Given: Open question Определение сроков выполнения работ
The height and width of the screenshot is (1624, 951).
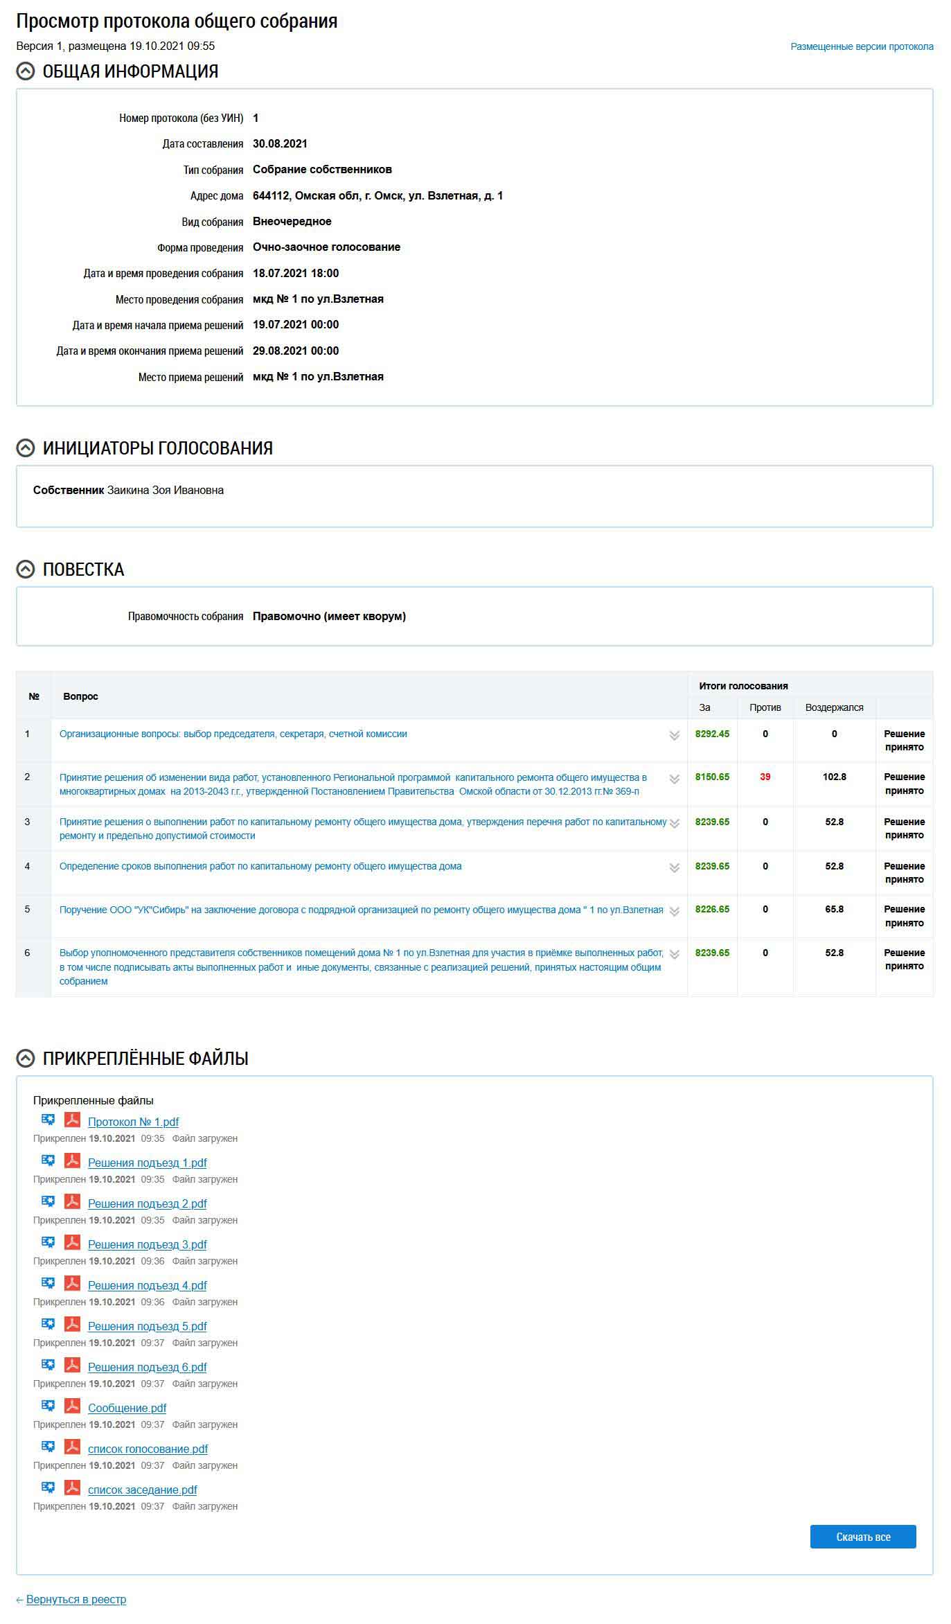Looking at the screenshot, I should tap(260, 866).
